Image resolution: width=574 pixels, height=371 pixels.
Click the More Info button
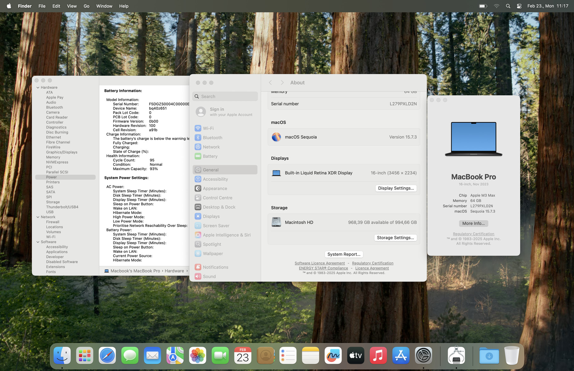[x=473, y=223]
